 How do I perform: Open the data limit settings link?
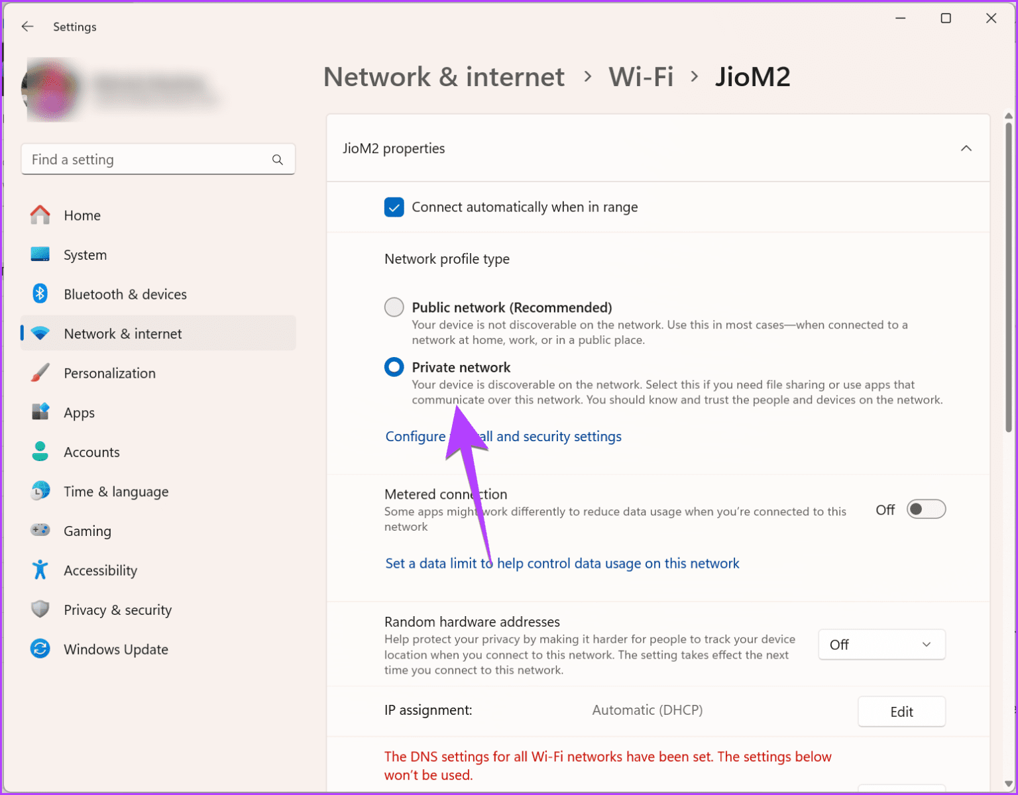click(562, 564)
